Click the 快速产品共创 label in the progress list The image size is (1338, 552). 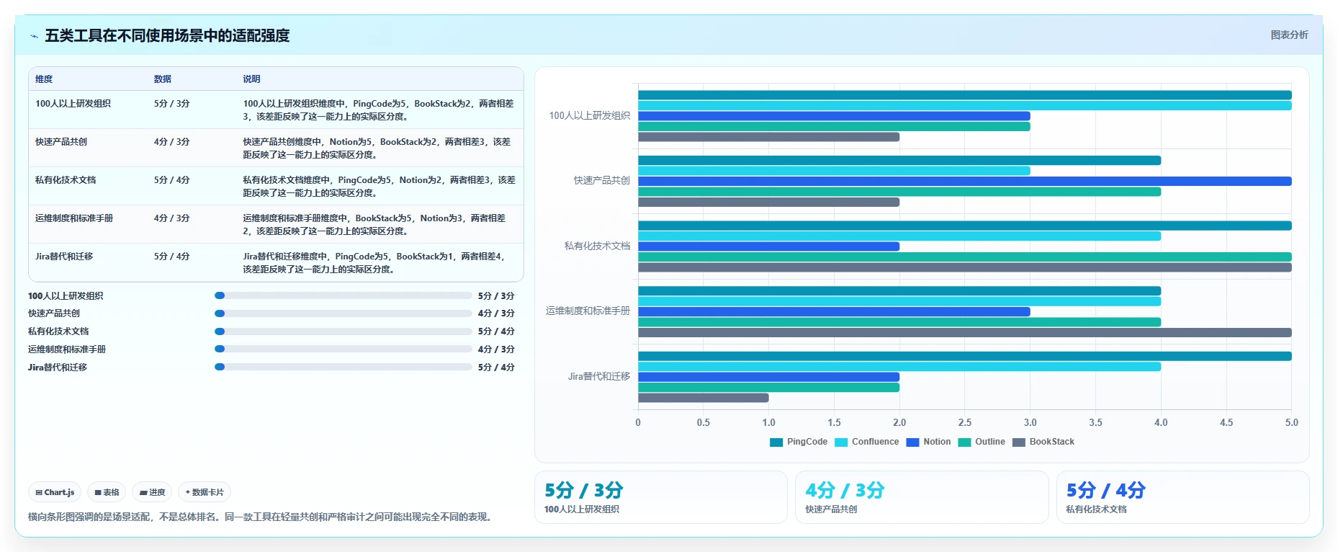coord(54,313)
